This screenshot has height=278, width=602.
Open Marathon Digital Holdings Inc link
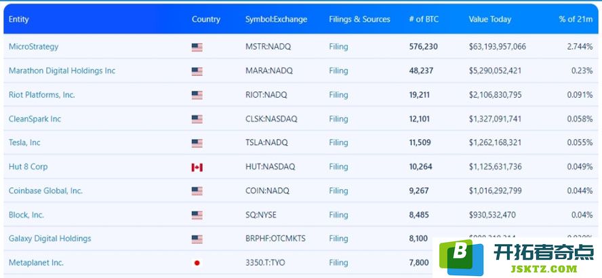62,71
